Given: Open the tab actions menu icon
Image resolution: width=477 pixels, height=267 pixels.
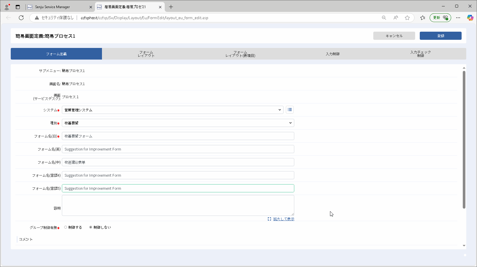Looking at the screenshot, I should click(18, 7).
